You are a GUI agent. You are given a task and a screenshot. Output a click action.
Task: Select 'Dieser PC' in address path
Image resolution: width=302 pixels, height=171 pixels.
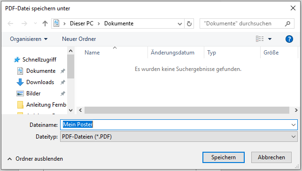[81, 23]
